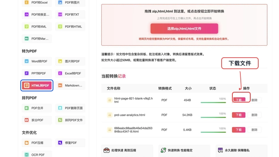Open the PDF转TXT tool
Screen dimensions: 279x157
click(x=70, y=15)
